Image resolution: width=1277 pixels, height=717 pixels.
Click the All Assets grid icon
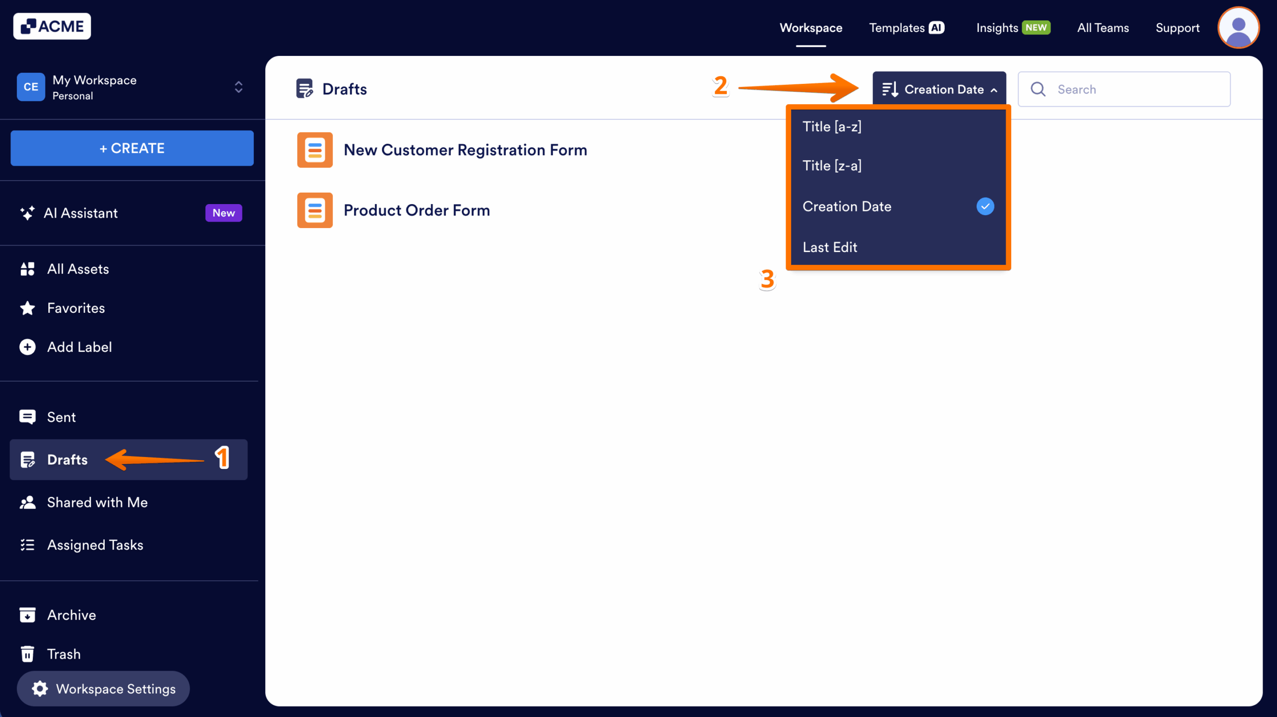(x=27, y=268)
